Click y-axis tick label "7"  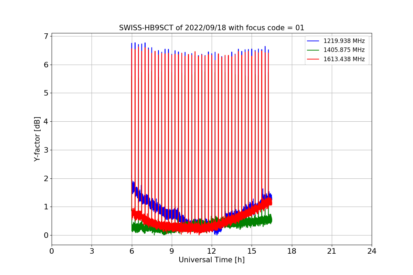click(46, 36)
